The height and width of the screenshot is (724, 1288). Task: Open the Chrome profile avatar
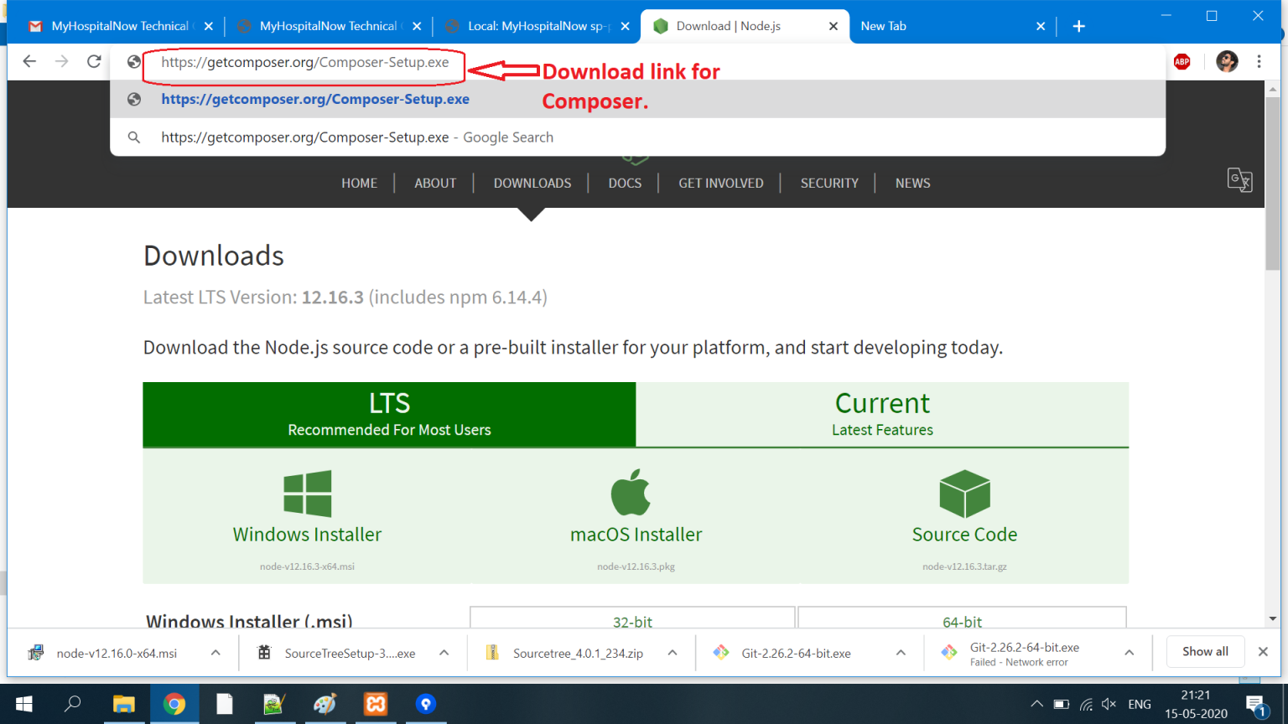(x=1227, y=61)
